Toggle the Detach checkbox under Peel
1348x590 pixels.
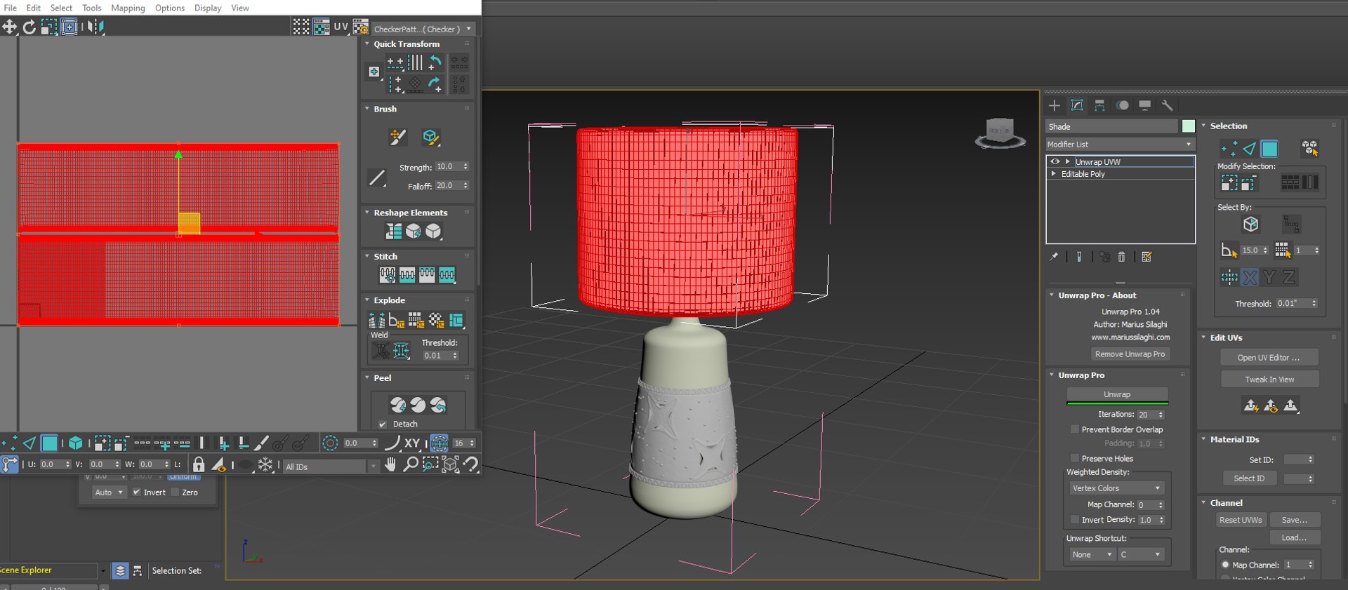[x=383, y=424]
